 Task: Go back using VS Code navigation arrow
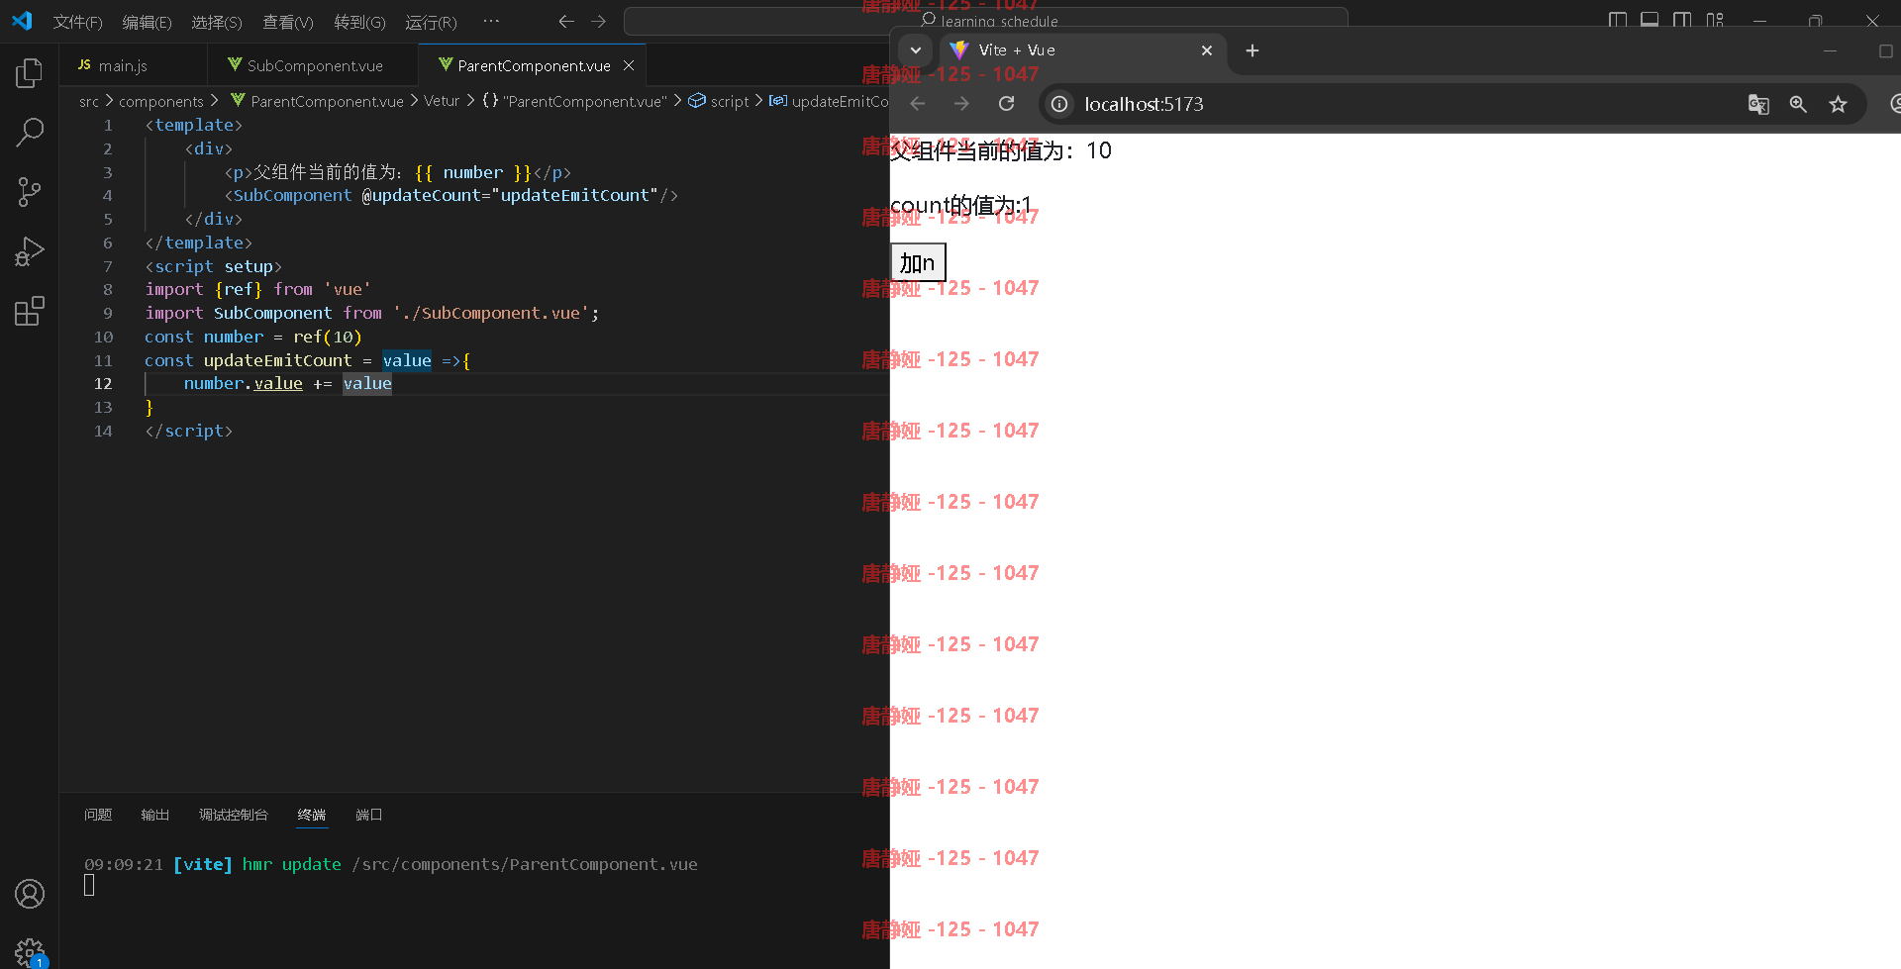566,21
